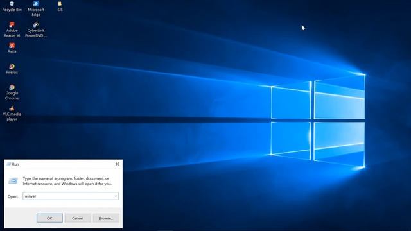Select the Avira desktop icon
The image size is (411, 231).
coord(12,48)
